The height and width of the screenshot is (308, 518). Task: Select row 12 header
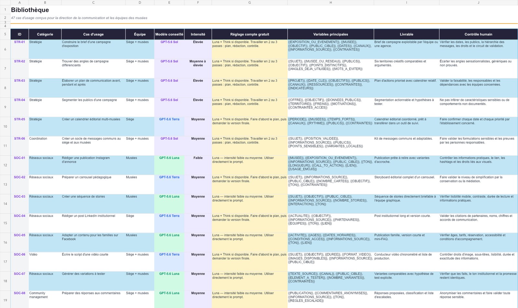[5, 165]
